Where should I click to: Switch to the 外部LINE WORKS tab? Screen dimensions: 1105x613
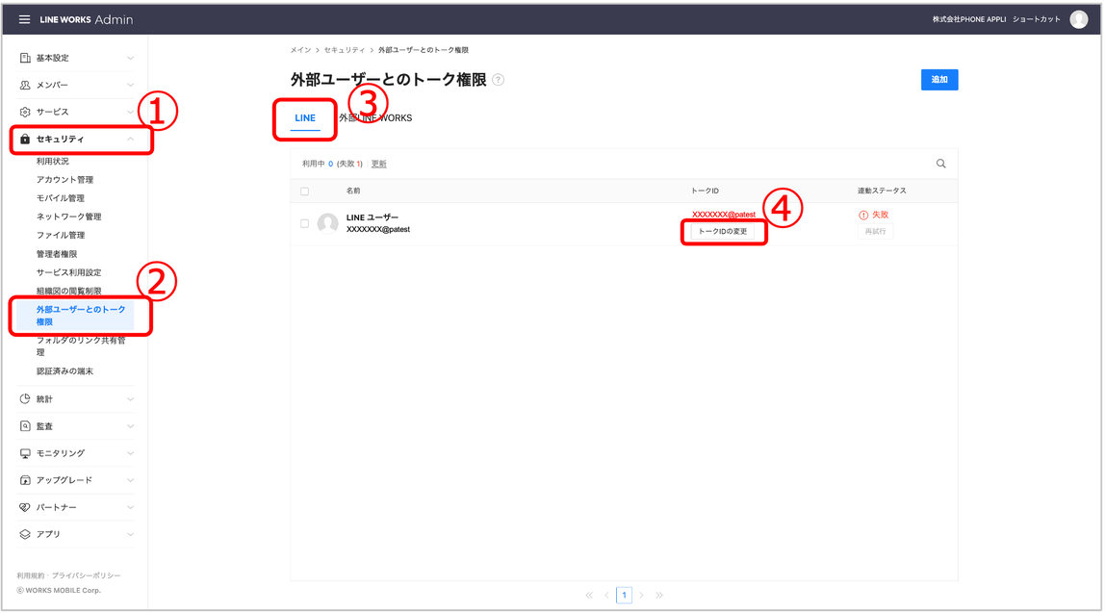pyautogui.click(x=375, y=118)
